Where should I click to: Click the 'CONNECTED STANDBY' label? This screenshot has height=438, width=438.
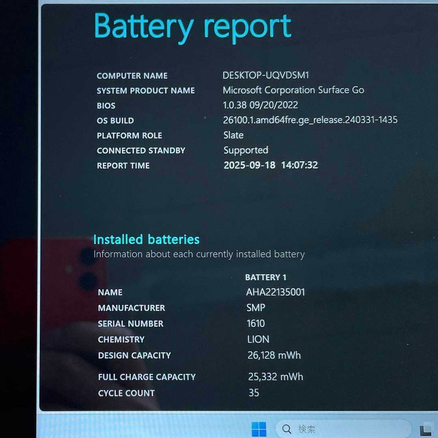click(x=141, y=150)
